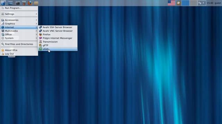Open the terminal launcher in the panel
Image resolution: width=222 pixels, height=124 pixels.
[18, 3]
